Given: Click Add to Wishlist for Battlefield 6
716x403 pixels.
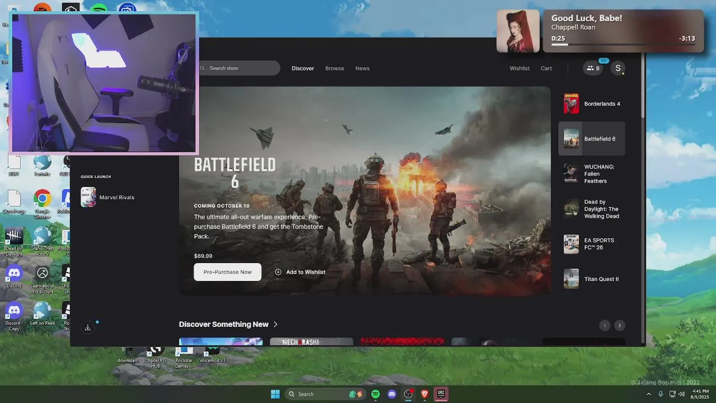Looking at the screenshot, I should (x=300, y=272).
